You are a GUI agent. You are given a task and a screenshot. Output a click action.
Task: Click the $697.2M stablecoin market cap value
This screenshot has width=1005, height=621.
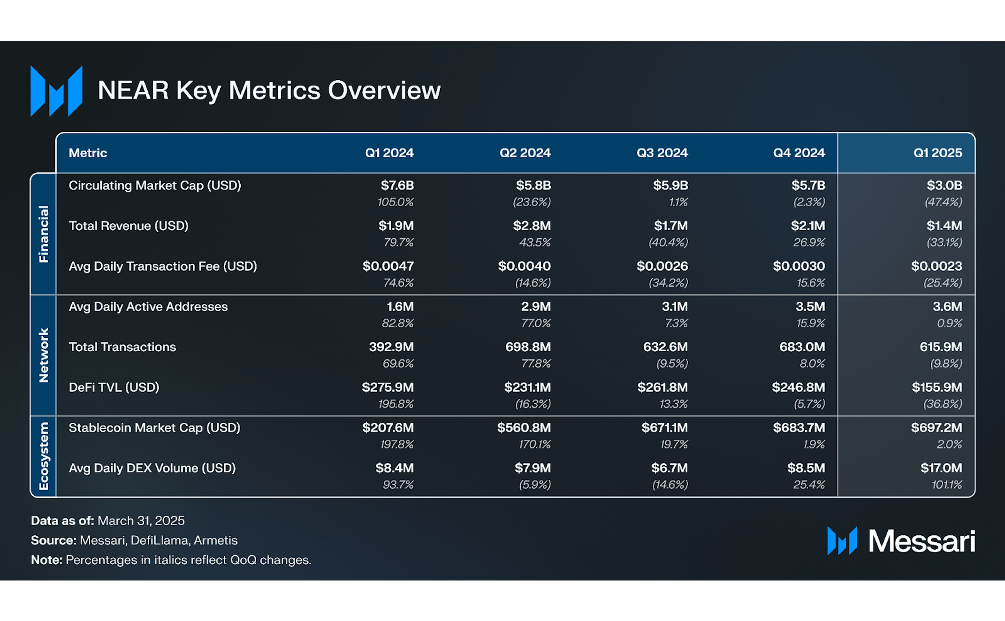click(936, 427)
